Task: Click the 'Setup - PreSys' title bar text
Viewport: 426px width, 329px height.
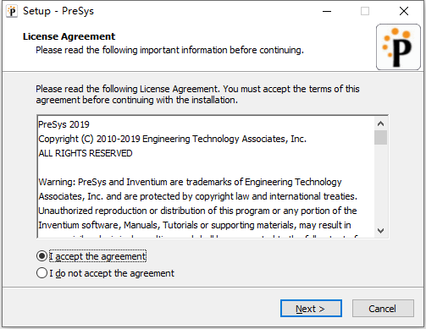Action: pyautogui.click(x=58, y=11)
